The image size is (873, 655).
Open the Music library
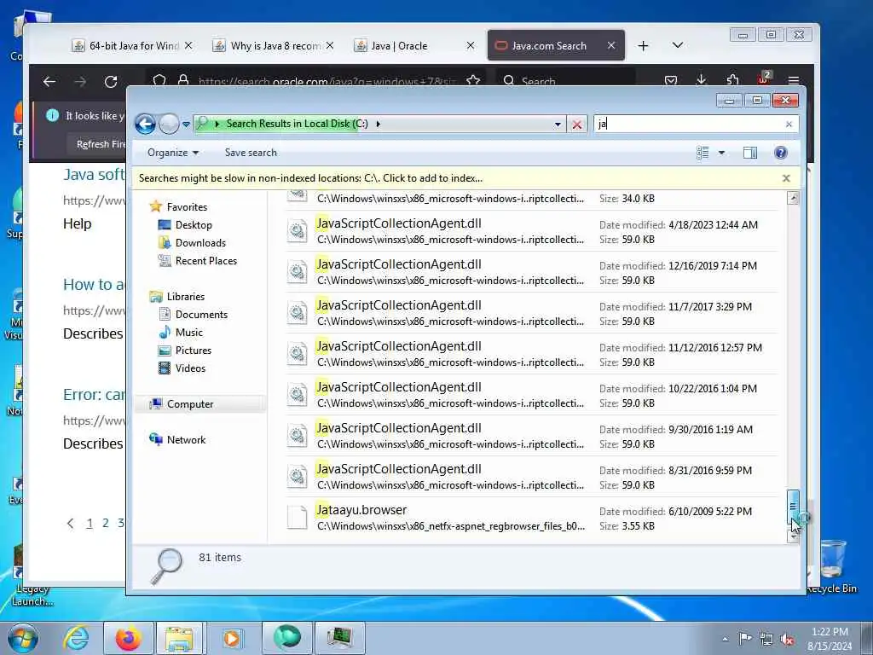tap(189, 332)
